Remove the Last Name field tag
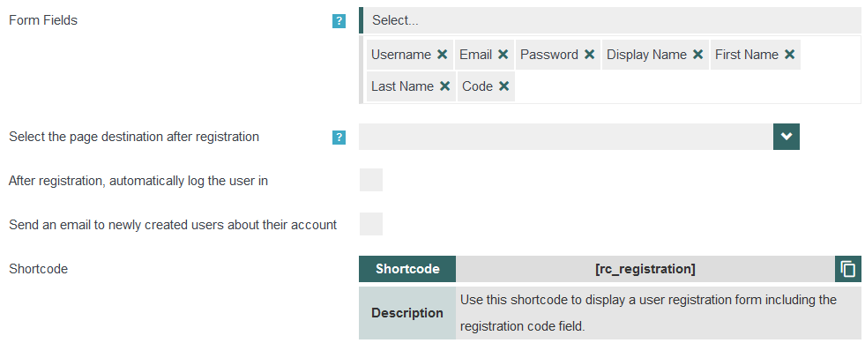865x343 pixels. click(444, 86)
